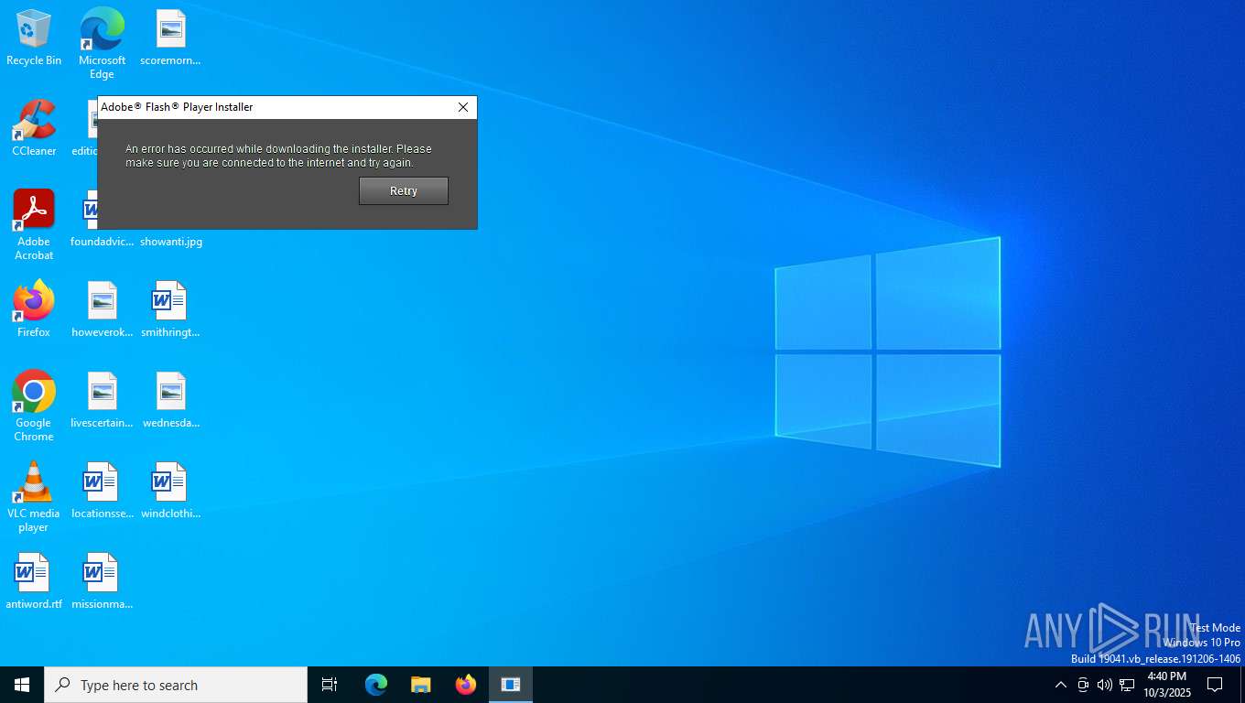The height and width of the screenshot is (703, 1245).
Task: Open the volume control tray icon
Action: coord(1105,685)
